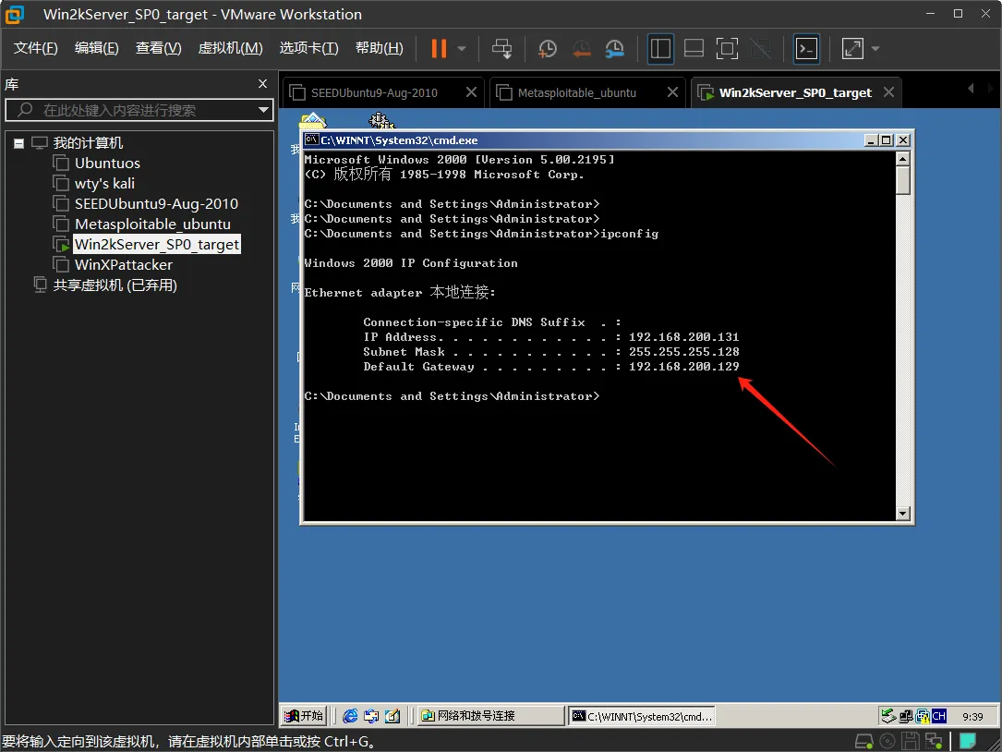
Task: Open the 虚拟机(M) menu
Action: pyautogui.click(x=230, y=48)
